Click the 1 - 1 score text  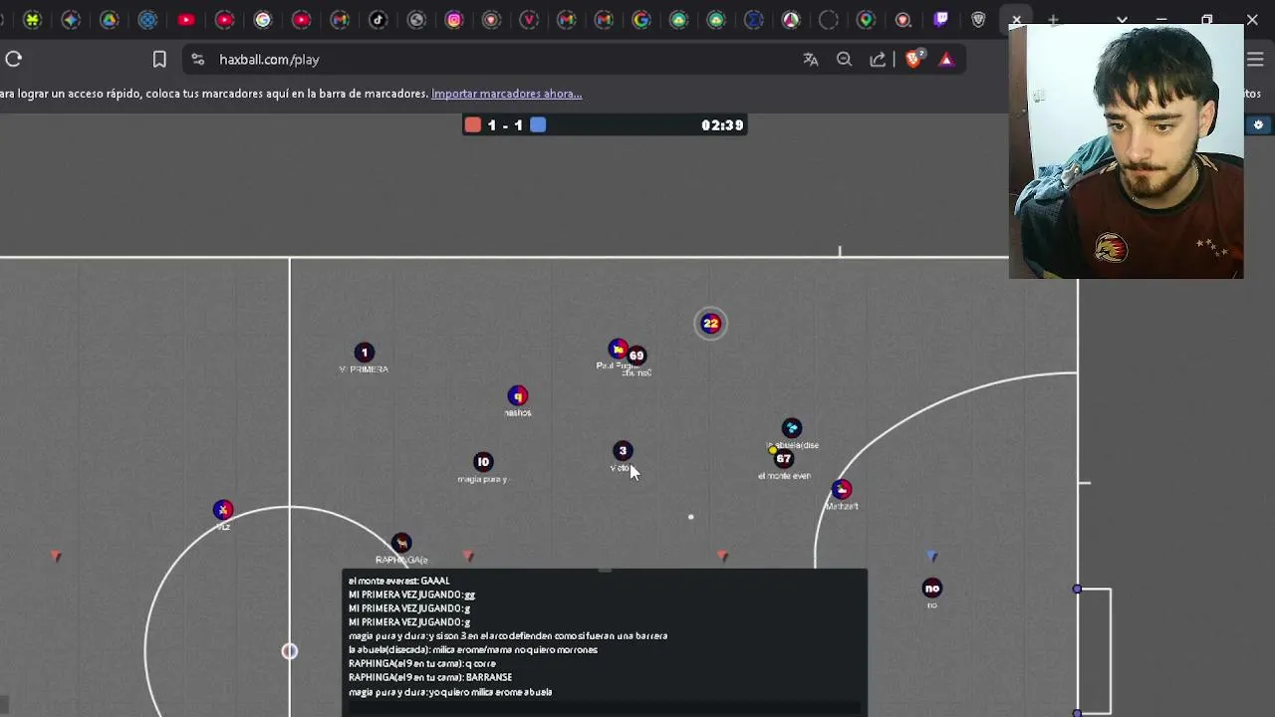[505, 125]
